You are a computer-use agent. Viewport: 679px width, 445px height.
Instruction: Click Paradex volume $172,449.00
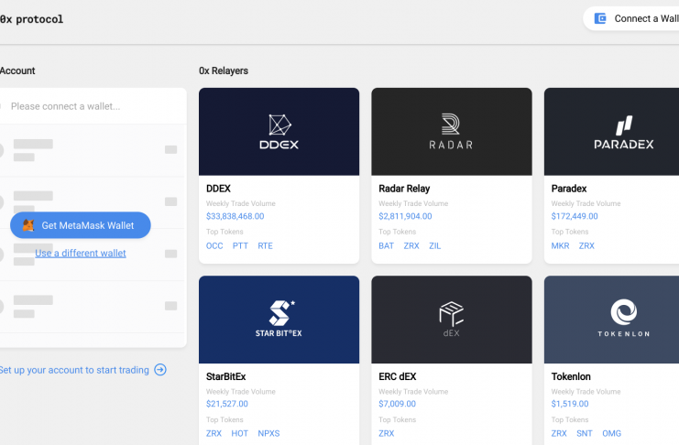click(x=575, y=216)
